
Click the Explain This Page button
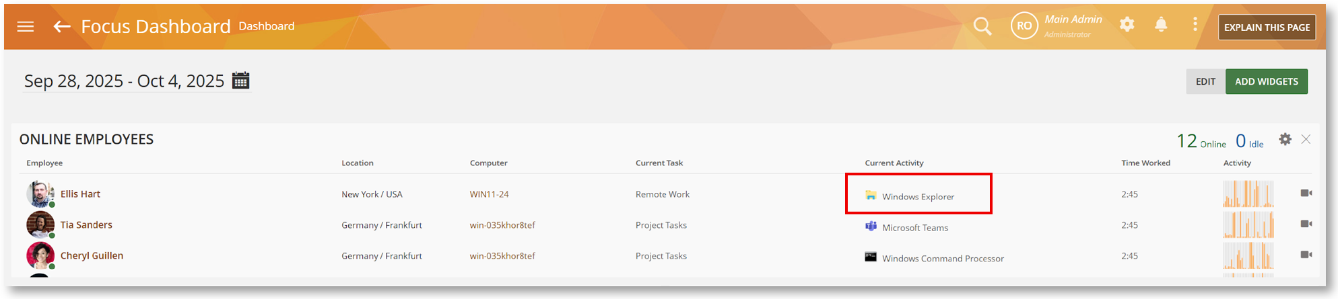coord(1267,28)
